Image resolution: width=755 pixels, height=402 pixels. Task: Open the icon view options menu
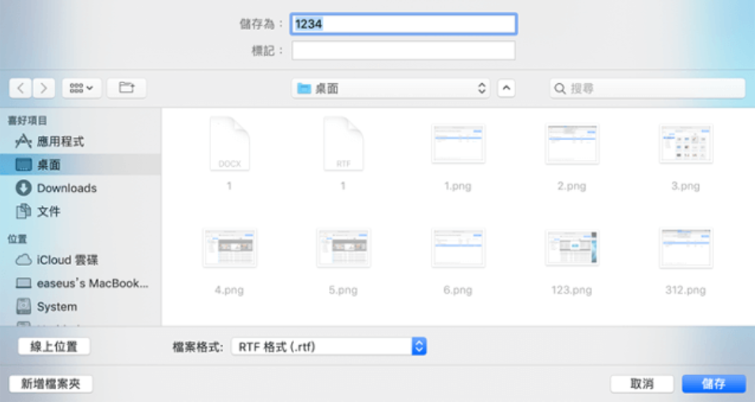pyautogui.click(x=81, y=88)
